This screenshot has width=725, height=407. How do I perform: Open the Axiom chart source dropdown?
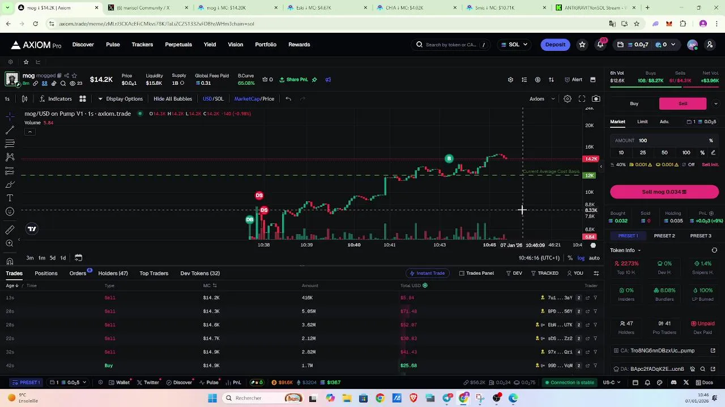[x=541, y=99]
